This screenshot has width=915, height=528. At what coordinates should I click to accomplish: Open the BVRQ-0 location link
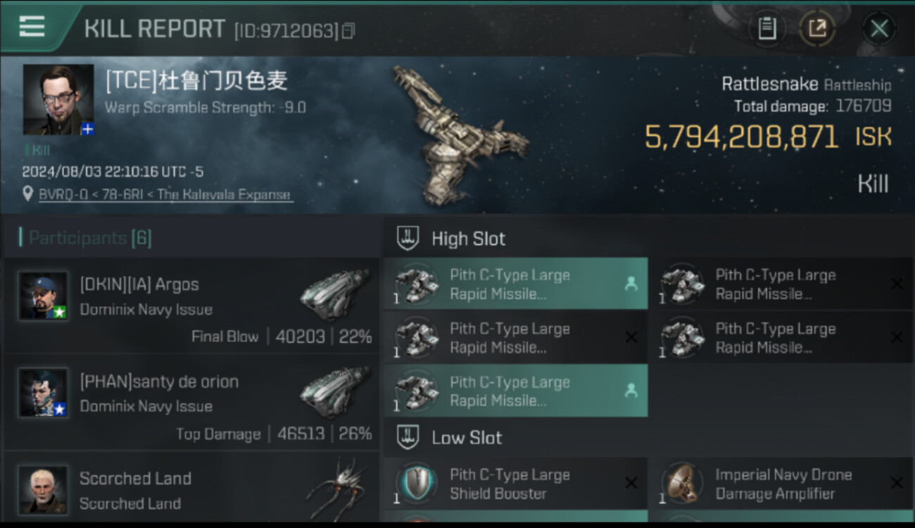coord(165,194)
